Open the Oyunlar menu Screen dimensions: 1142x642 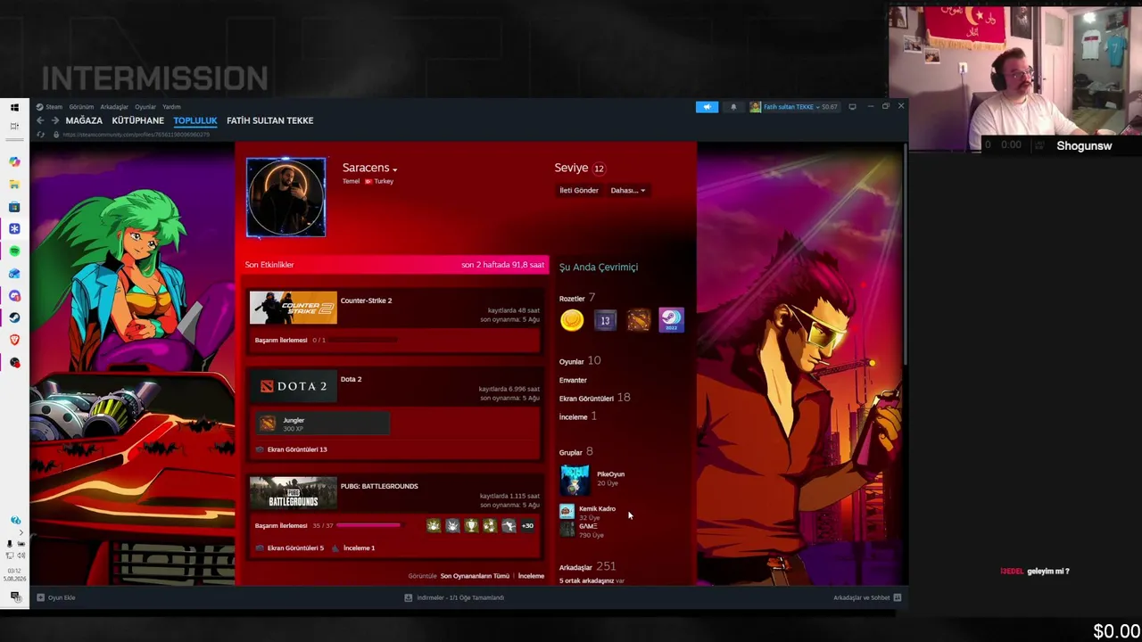point(145,107)
